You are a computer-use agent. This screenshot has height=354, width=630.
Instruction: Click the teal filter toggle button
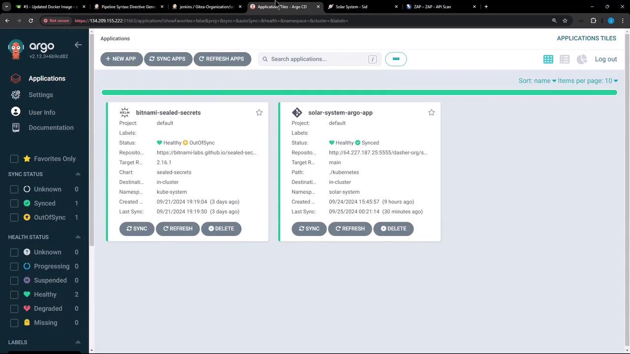point(396,59)
